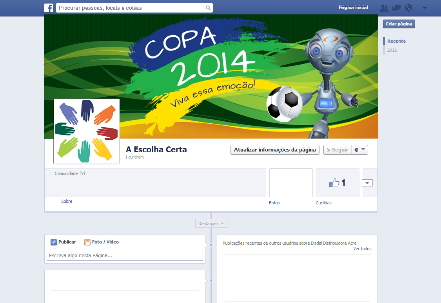
Task: Open the account menu arrow in top bar
Action: pos(425,8)
